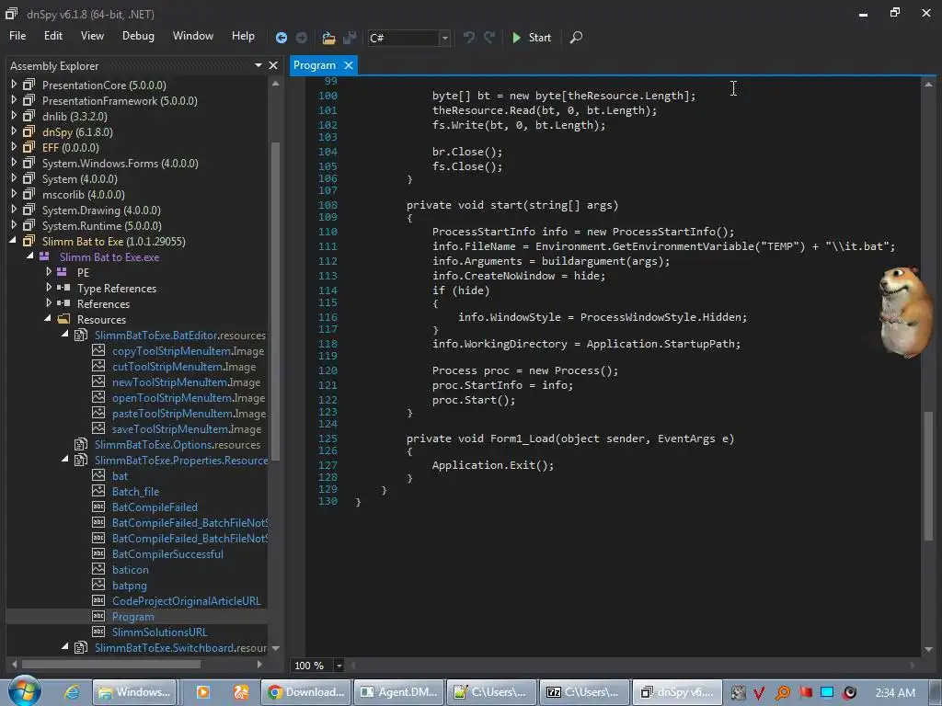Expand the System.Windows.Forms node
This screenshot has height=706, width=942.
coord(14,163)
